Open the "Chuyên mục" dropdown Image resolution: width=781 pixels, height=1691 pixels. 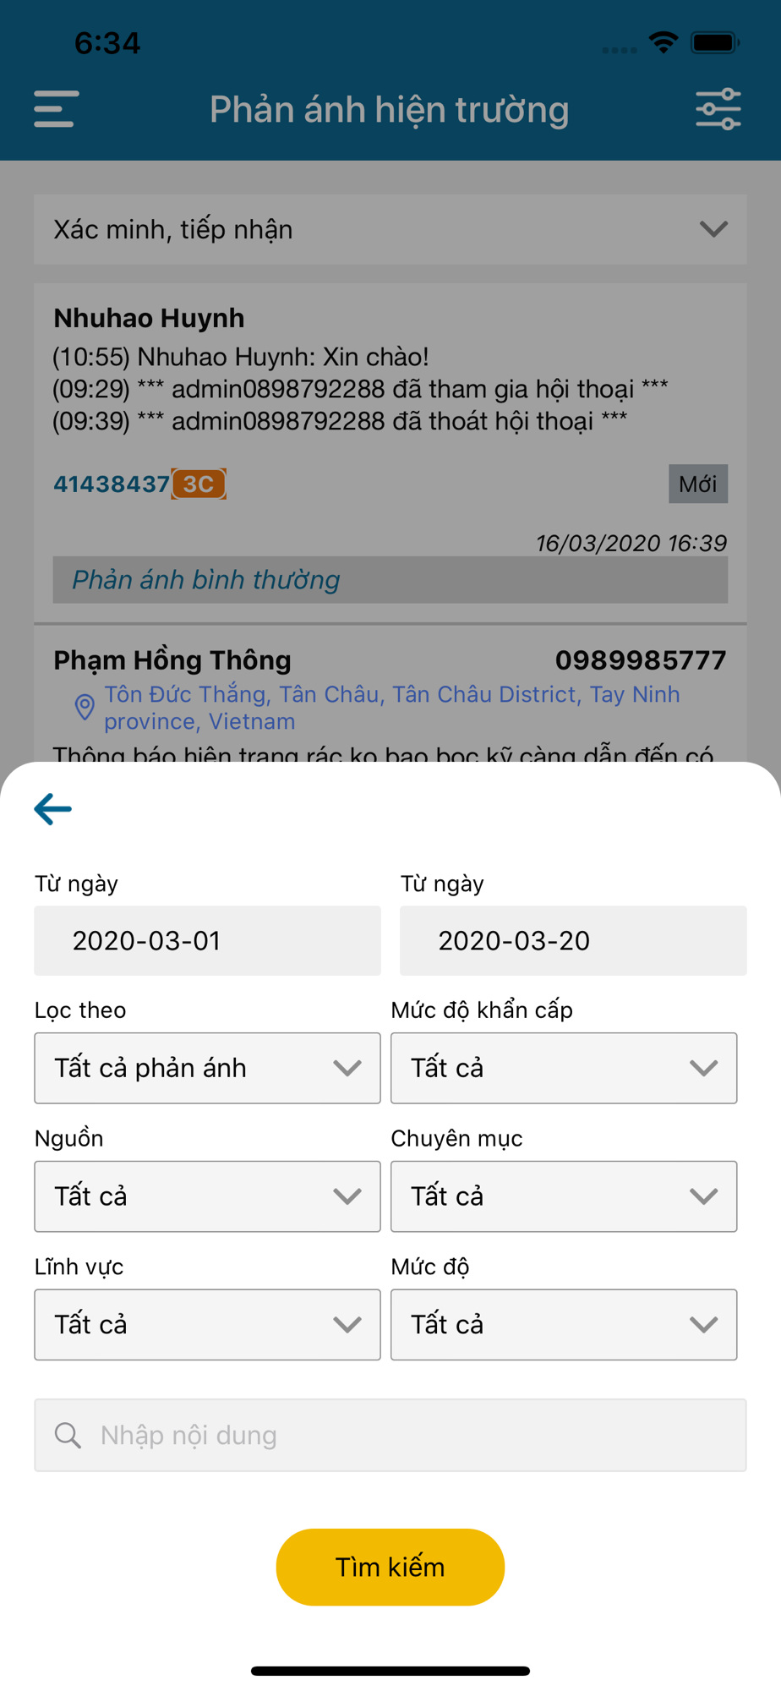(564, 1196)
